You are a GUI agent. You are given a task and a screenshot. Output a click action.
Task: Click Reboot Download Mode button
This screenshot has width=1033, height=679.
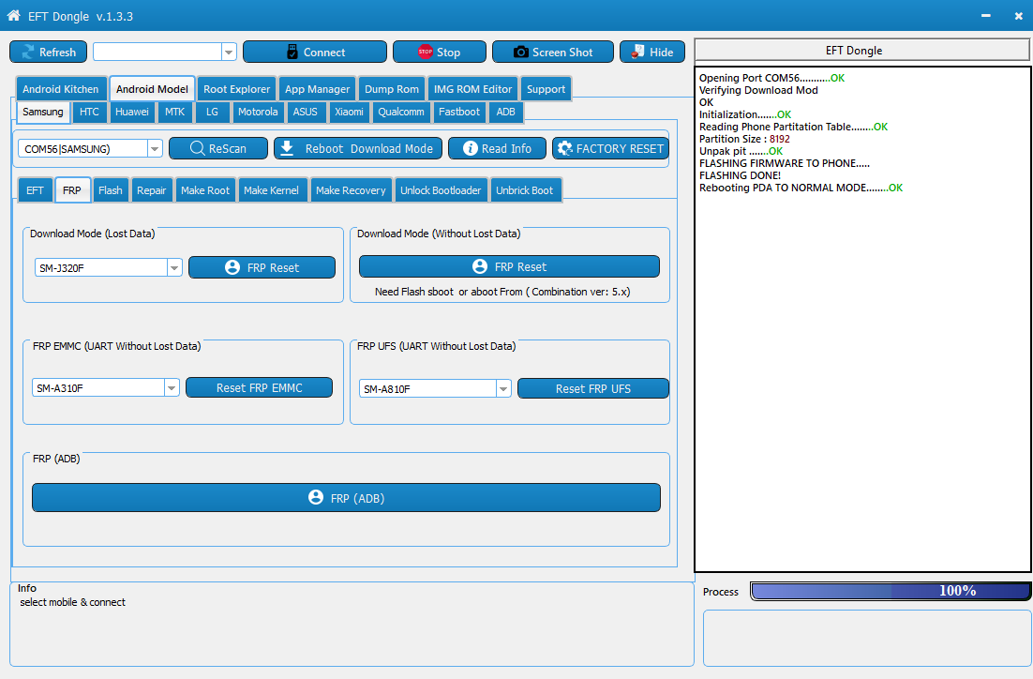click(358, 148)
